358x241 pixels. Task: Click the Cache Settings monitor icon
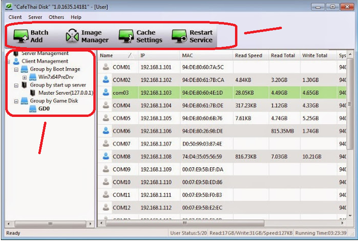point(126,36)
